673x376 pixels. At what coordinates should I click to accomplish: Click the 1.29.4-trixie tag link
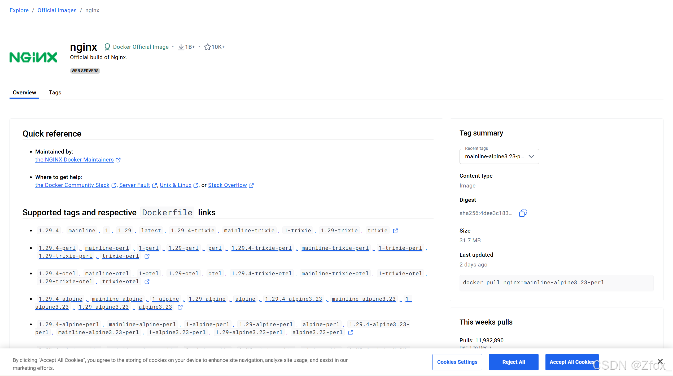coord(193,231)
